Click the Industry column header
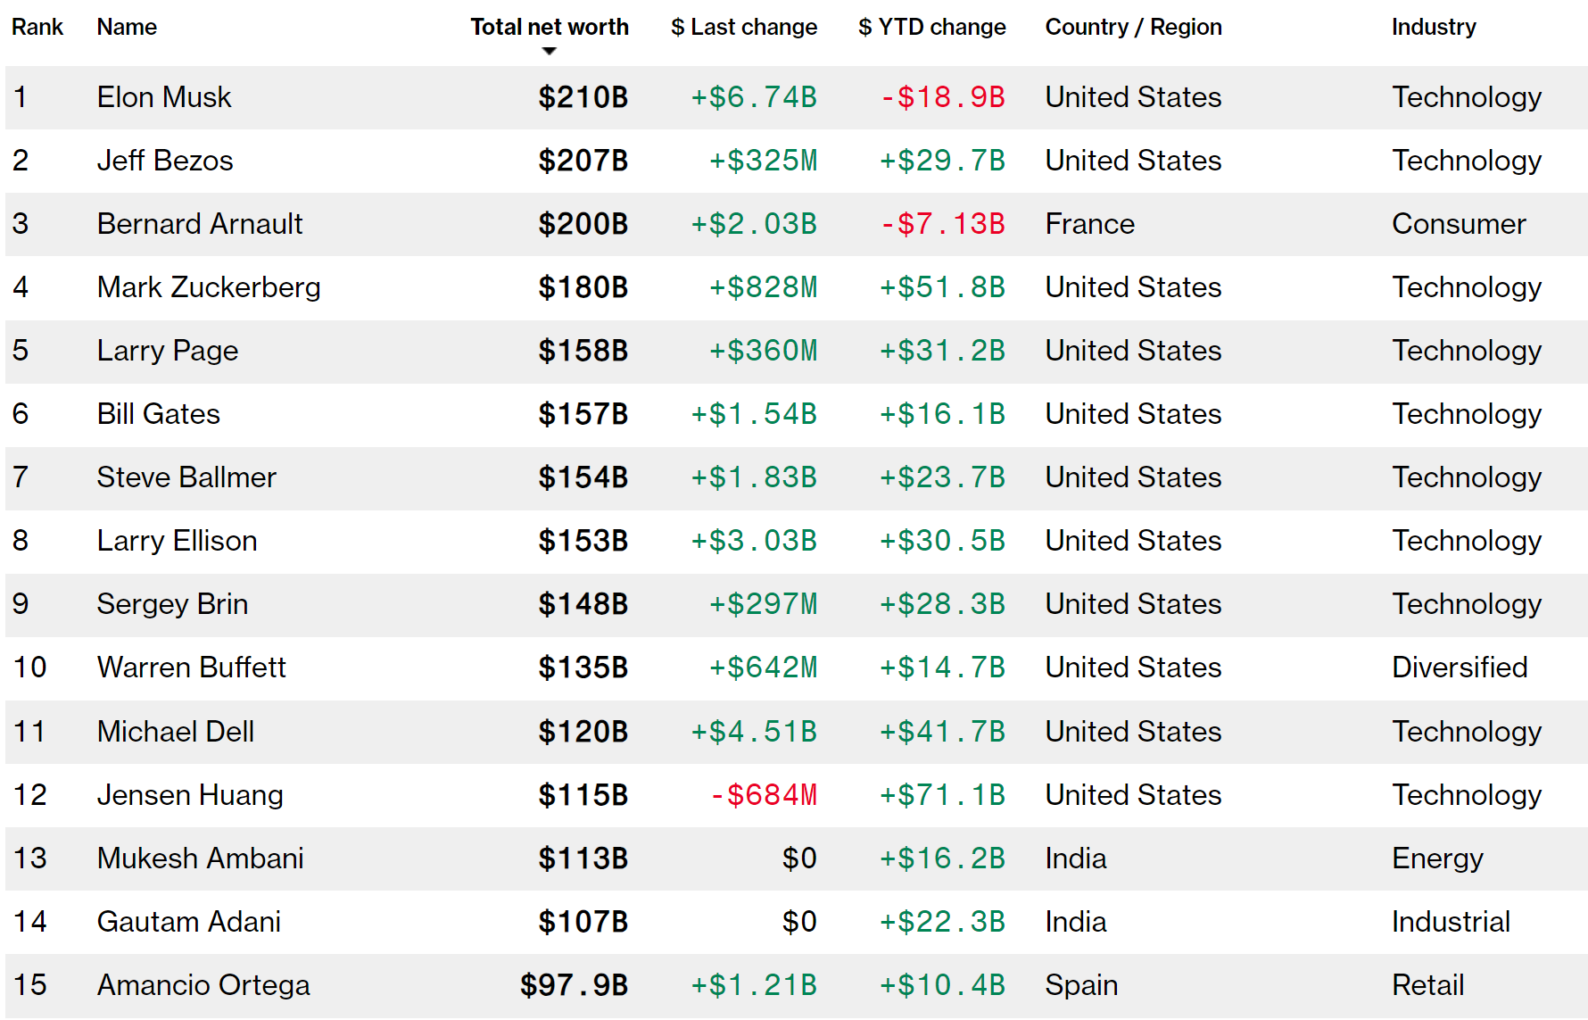Image resolution: width=1588 pixels, height=1020 pixels. 1434,27
